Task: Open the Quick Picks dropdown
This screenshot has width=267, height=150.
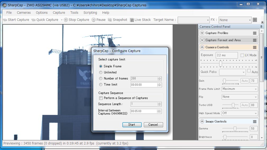Action: click(232, 72)
